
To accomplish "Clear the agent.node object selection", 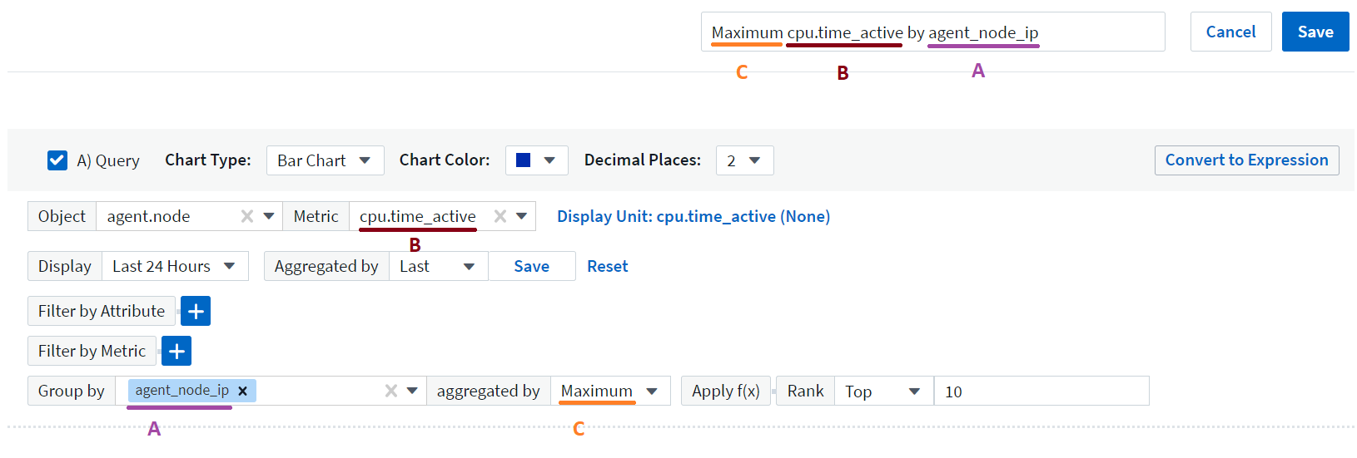I will click(x=247, y=216).
